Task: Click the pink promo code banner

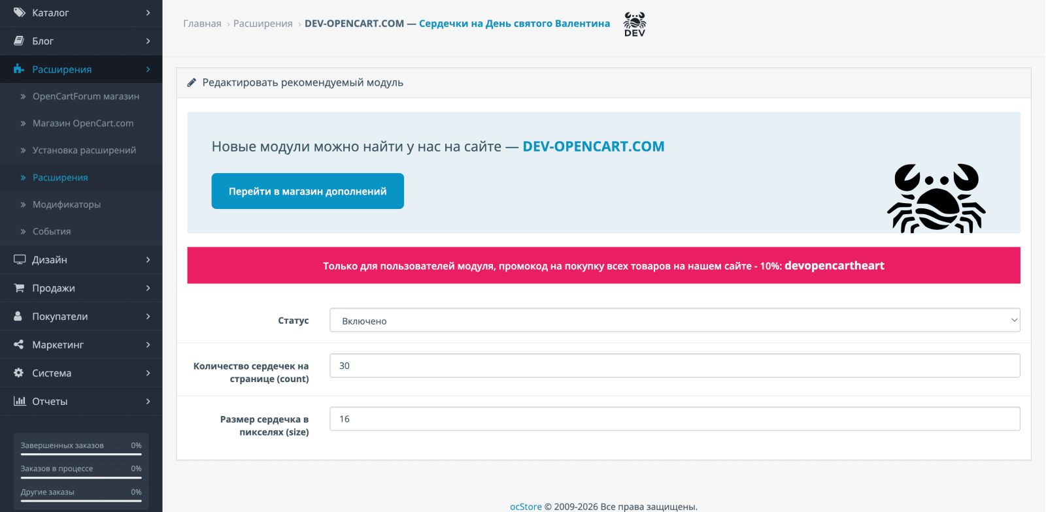Action: [603, 265]
